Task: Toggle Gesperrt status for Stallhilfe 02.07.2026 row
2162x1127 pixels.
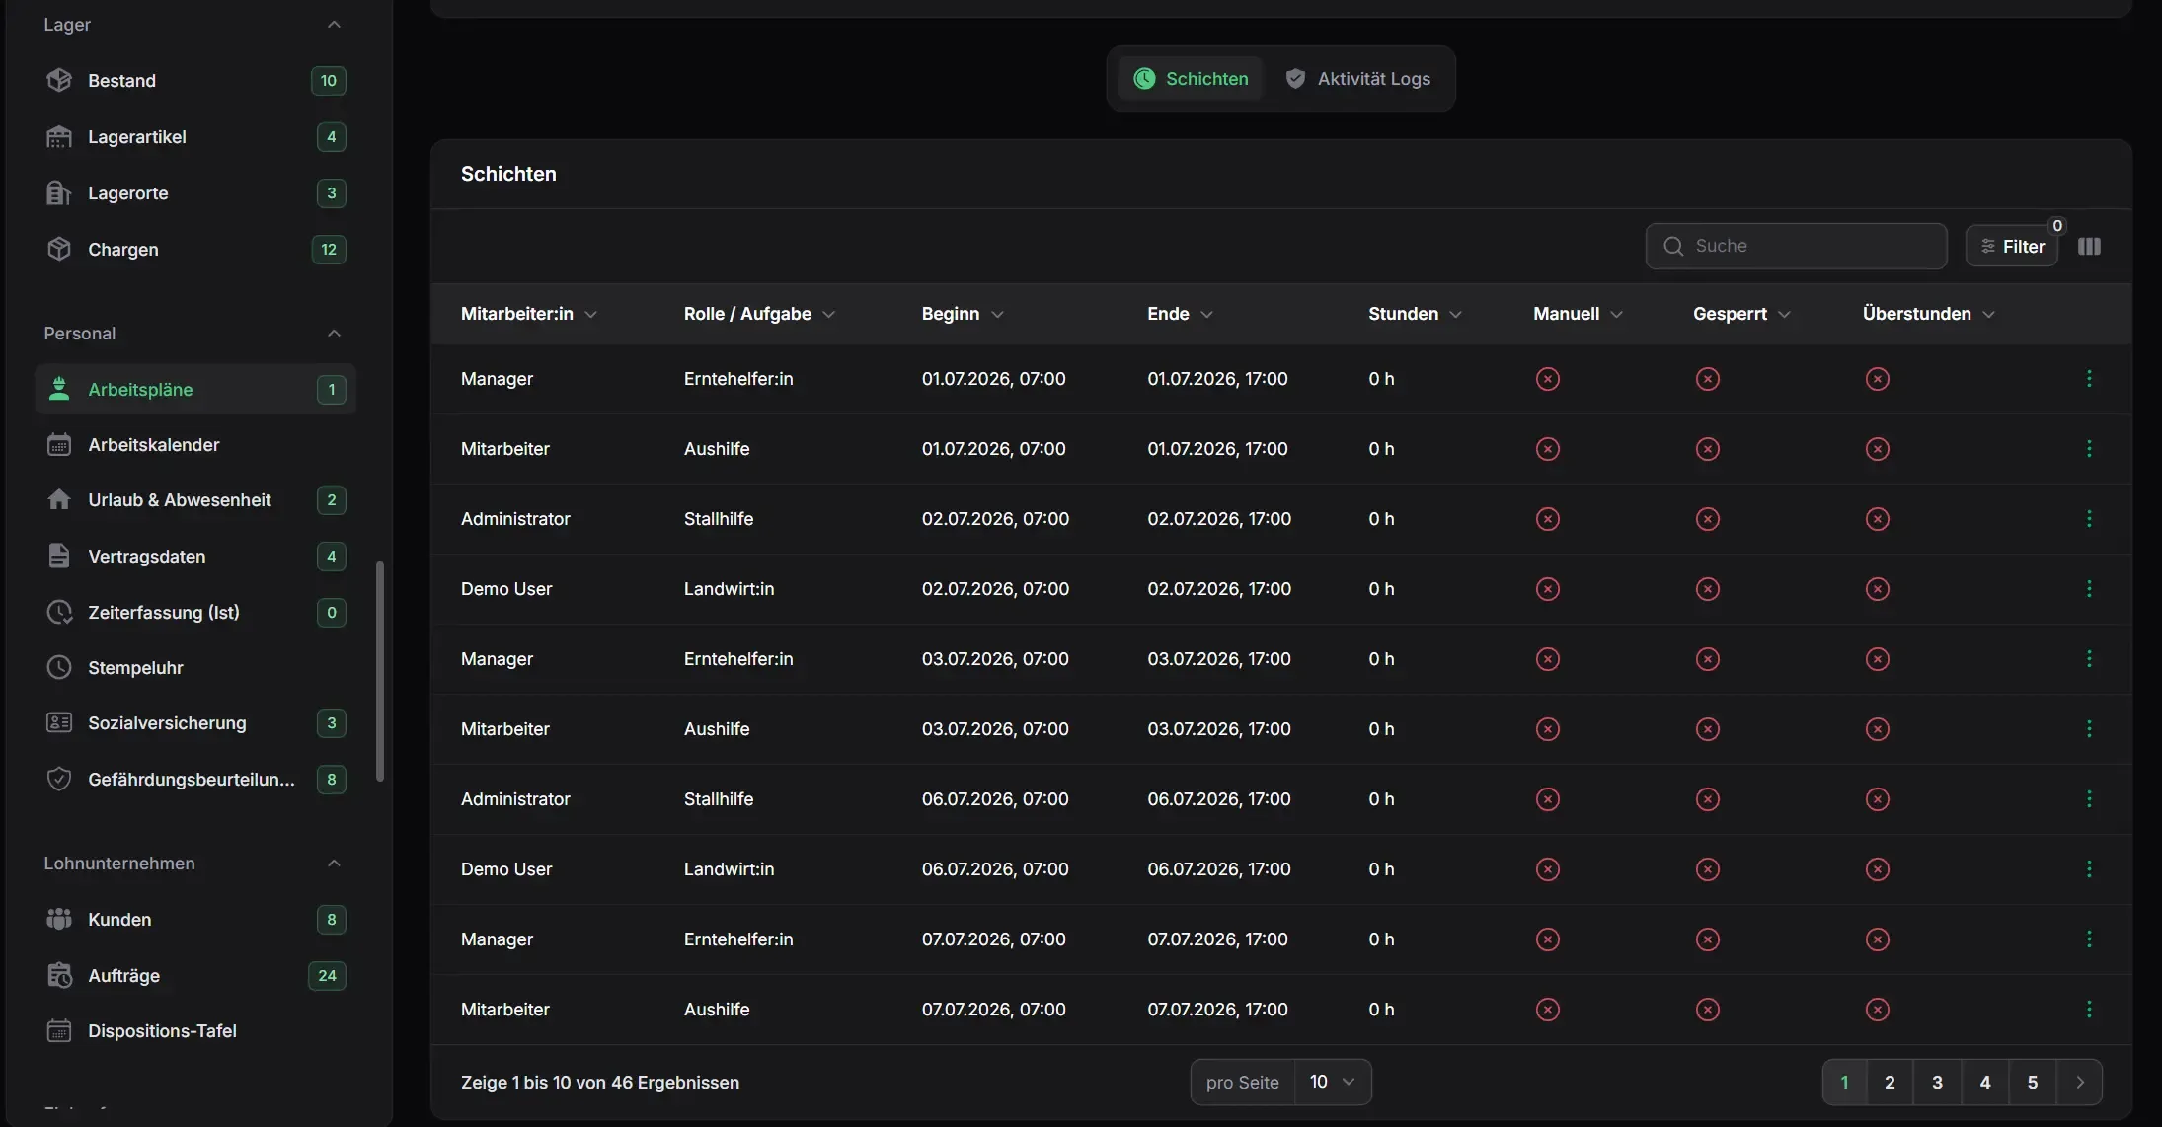Action: [x=1708, y=519]
